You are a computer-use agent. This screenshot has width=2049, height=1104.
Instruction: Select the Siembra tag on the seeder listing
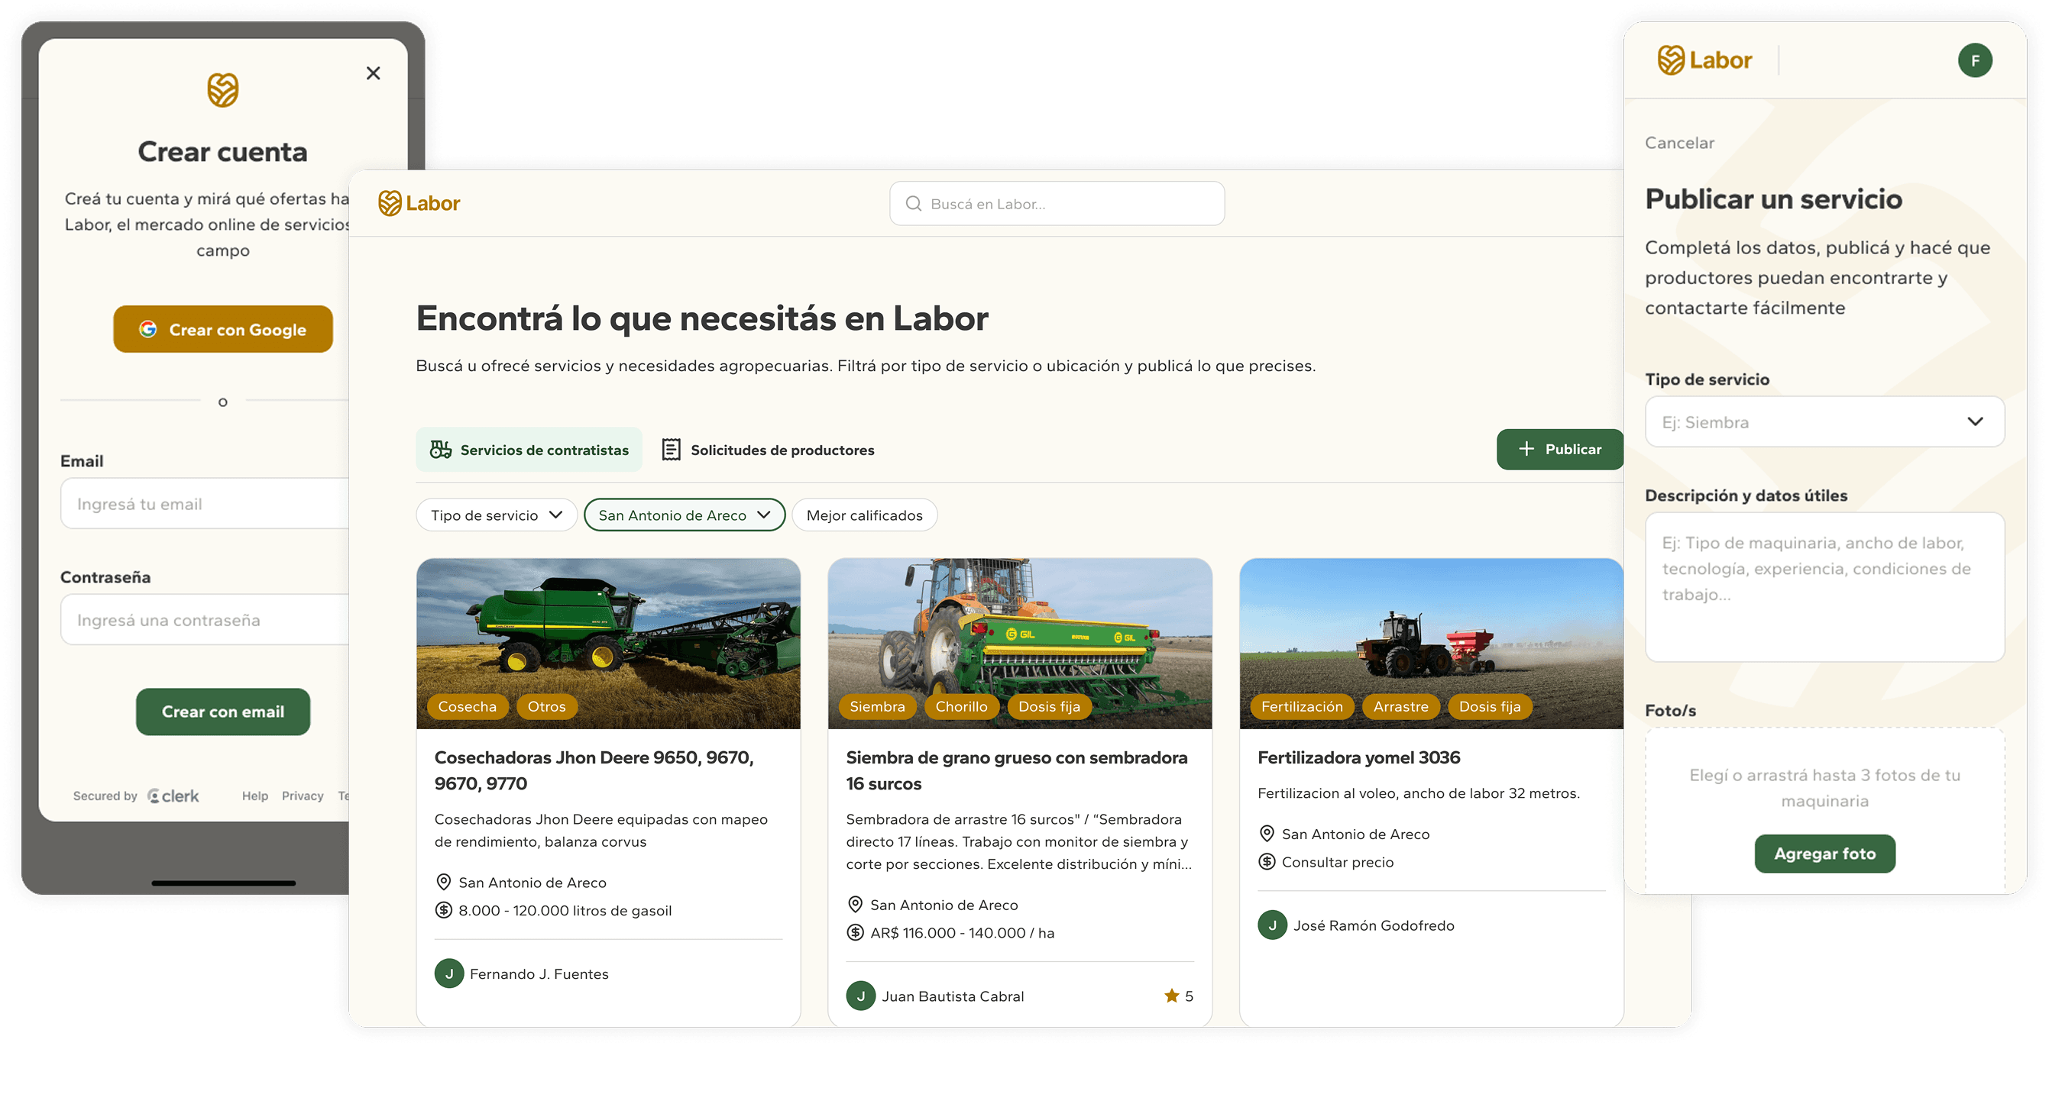coord(877,705)
